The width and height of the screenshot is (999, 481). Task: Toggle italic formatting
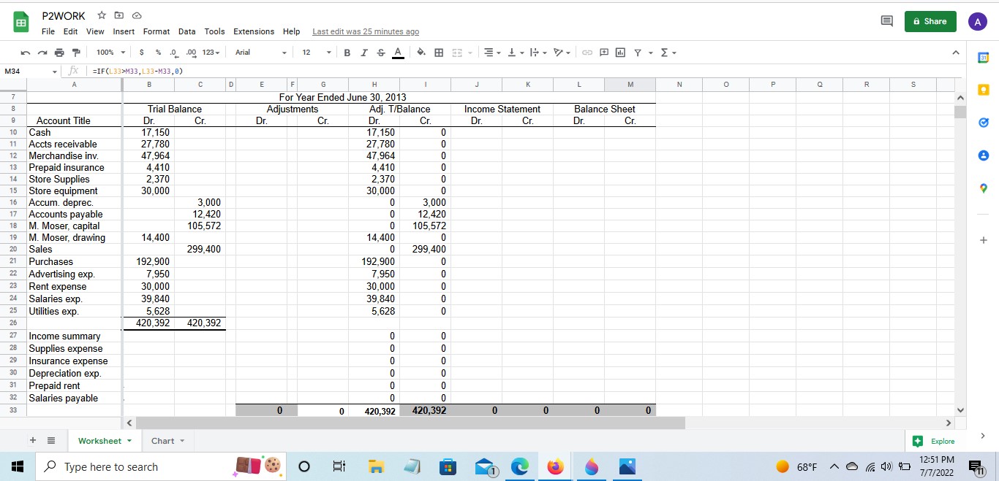363,52
